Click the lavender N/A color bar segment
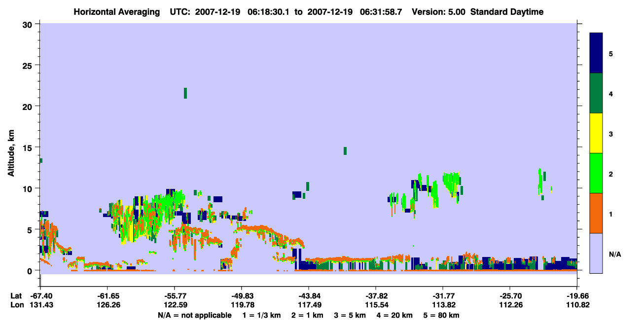This screenshot has height=329, width=641. 596,253
